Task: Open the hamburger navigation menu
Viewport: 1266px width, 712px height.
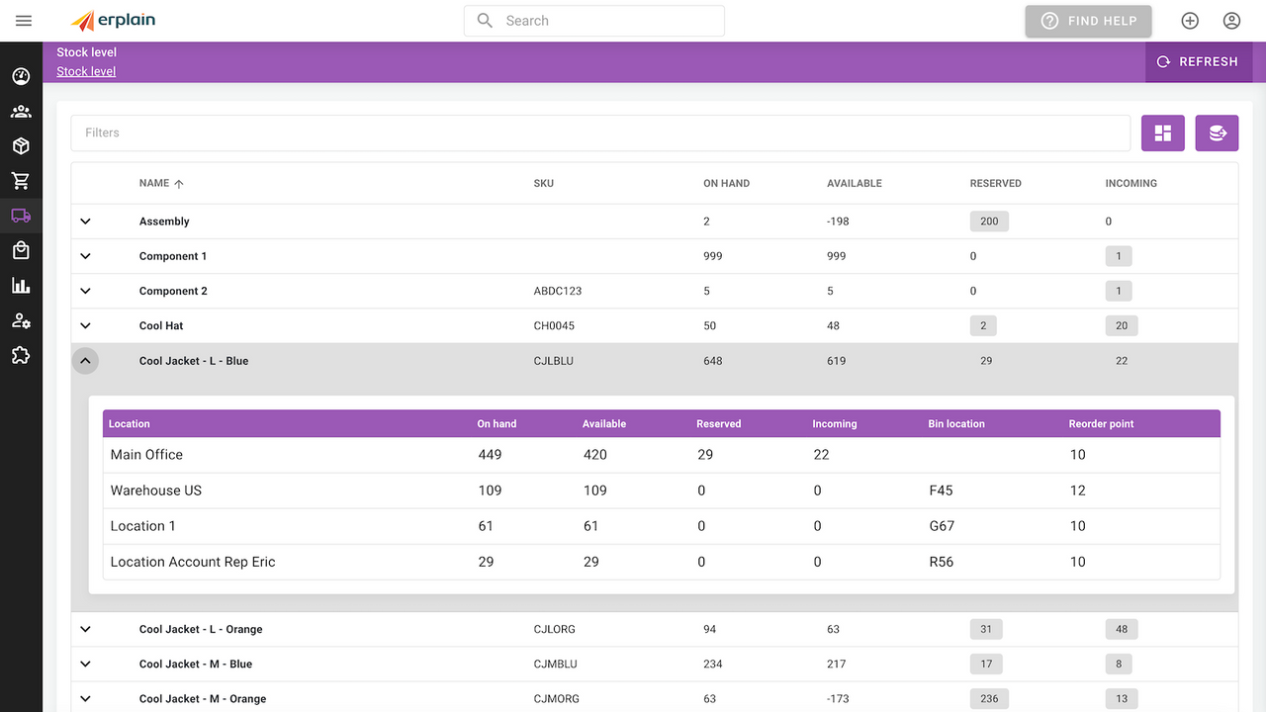Action: [24, 21]
